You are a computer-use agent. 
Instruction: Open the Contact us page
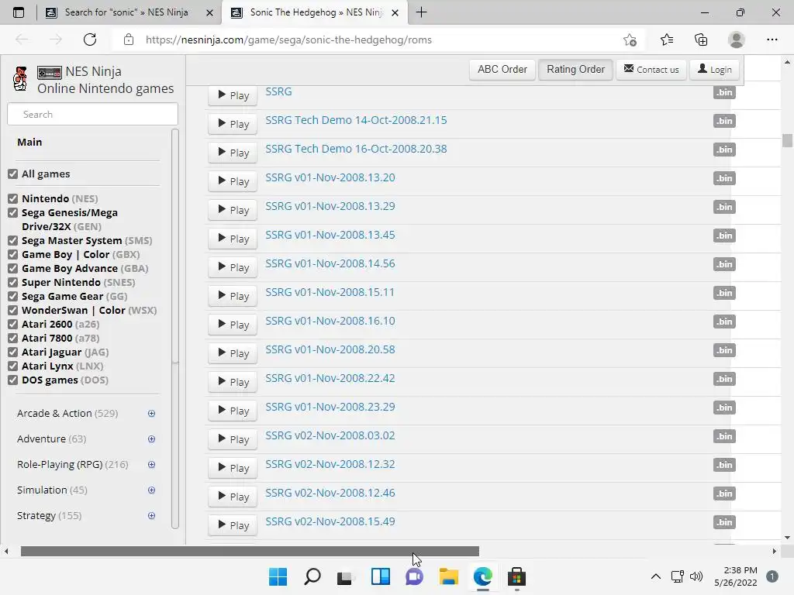(x=651, y=69)
